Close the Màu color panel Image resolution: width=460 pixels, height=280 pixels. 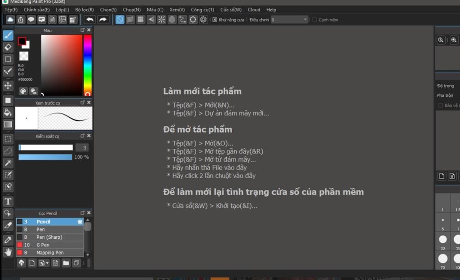[x=89, y=30]
